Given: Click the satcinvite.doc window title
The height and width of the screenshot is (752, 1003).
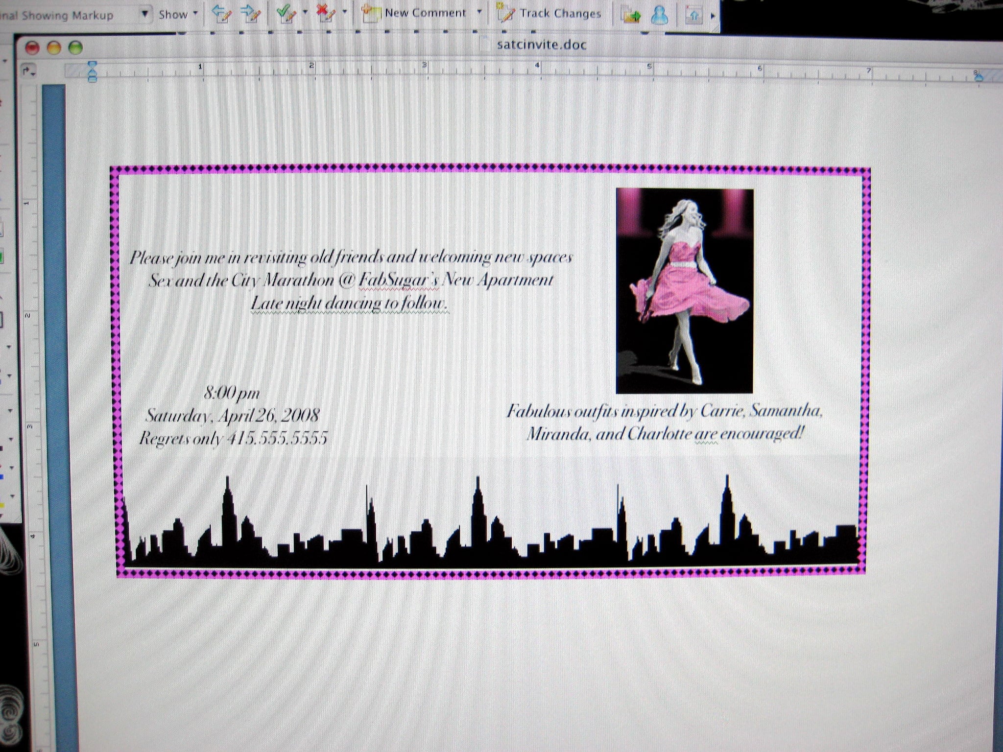Looking at the screenshot, I should pyautogui.click(x=541, y=45).
